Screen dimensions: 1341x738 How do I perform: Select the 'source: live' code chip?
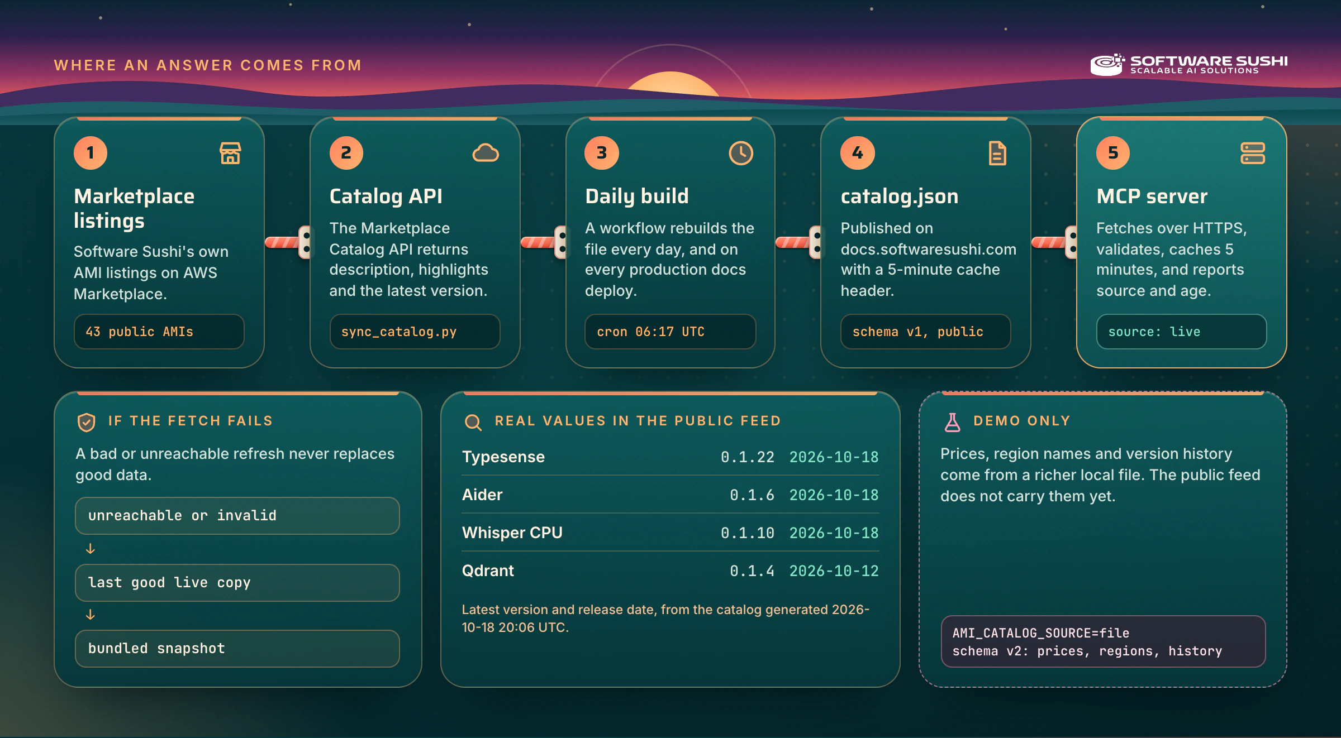tap(1181, 332)
